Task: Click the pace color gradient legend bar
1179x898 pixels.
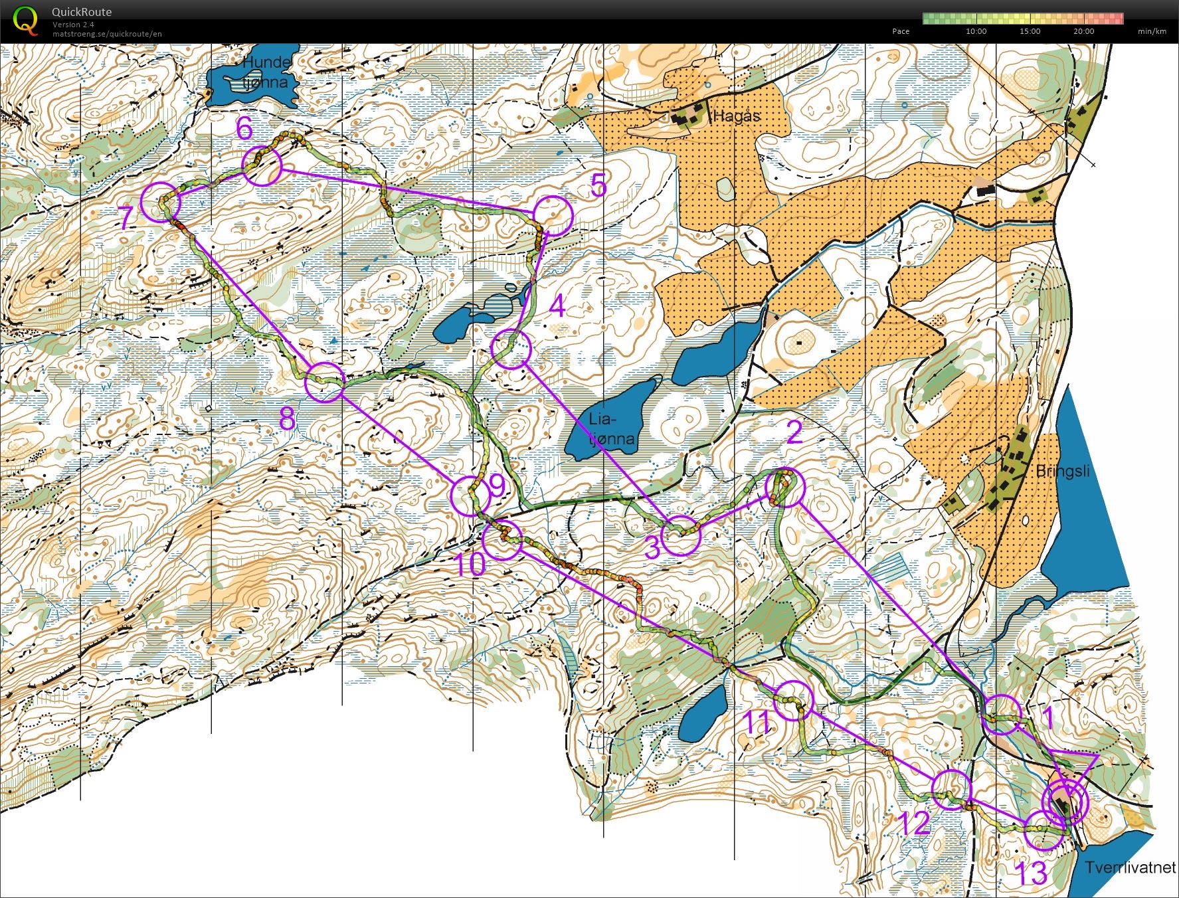Action: pos(1023,19)
